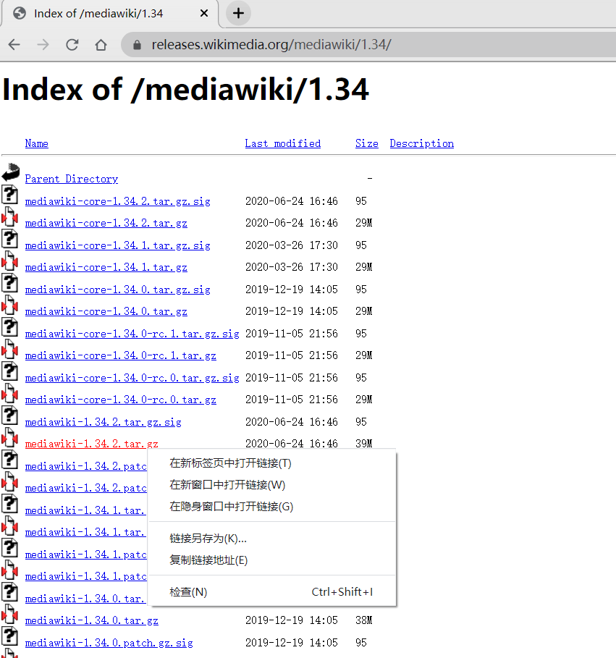Open the Parent Directory link

[x=72, y=179]
